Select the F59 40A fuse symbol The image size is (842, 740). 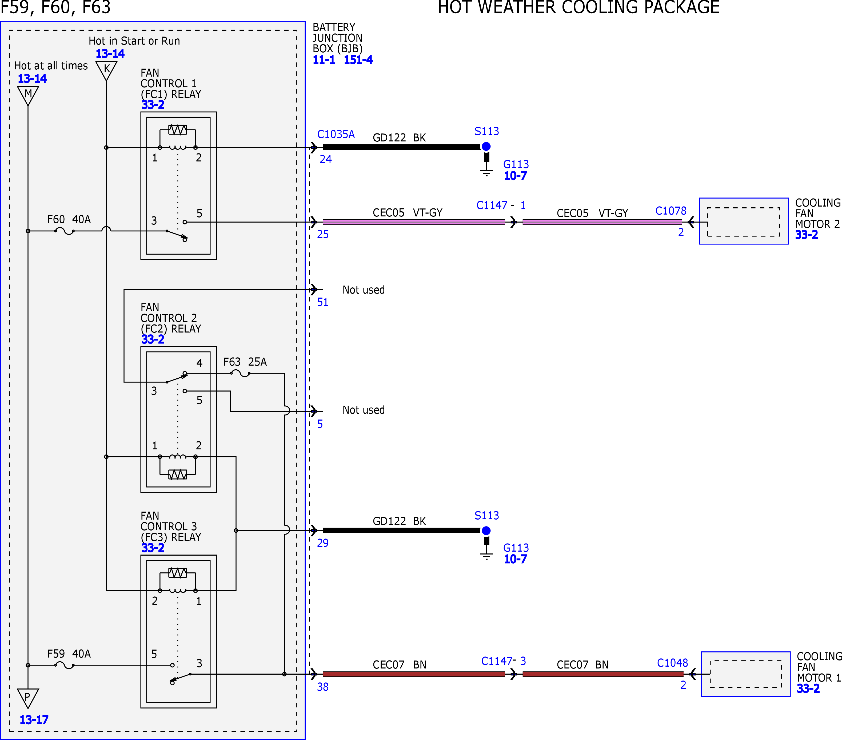64,665
